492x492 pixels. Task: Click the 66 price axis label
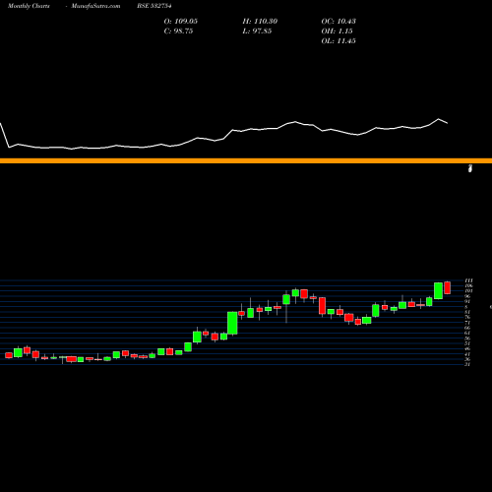pos(467,328)
